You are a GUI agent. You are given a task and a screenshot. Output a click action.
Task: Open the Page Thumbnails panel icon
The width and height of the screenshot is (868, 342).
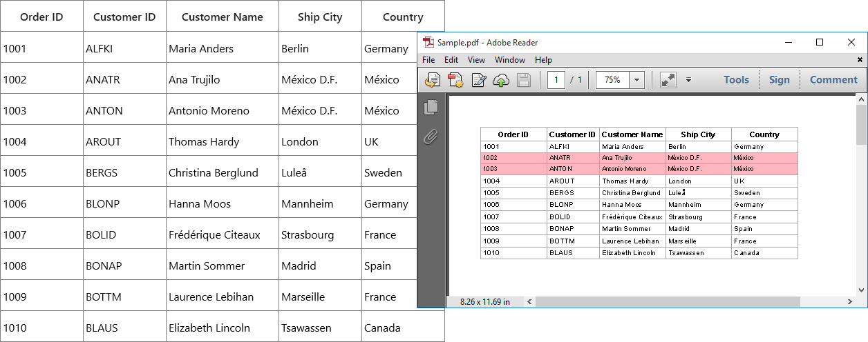[x=431, y=107]
